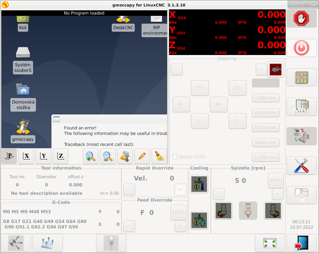The width and height of the screenshot is (319, 253).
Task: Start spindle in reverse
Action: click(x=223, y=211)
